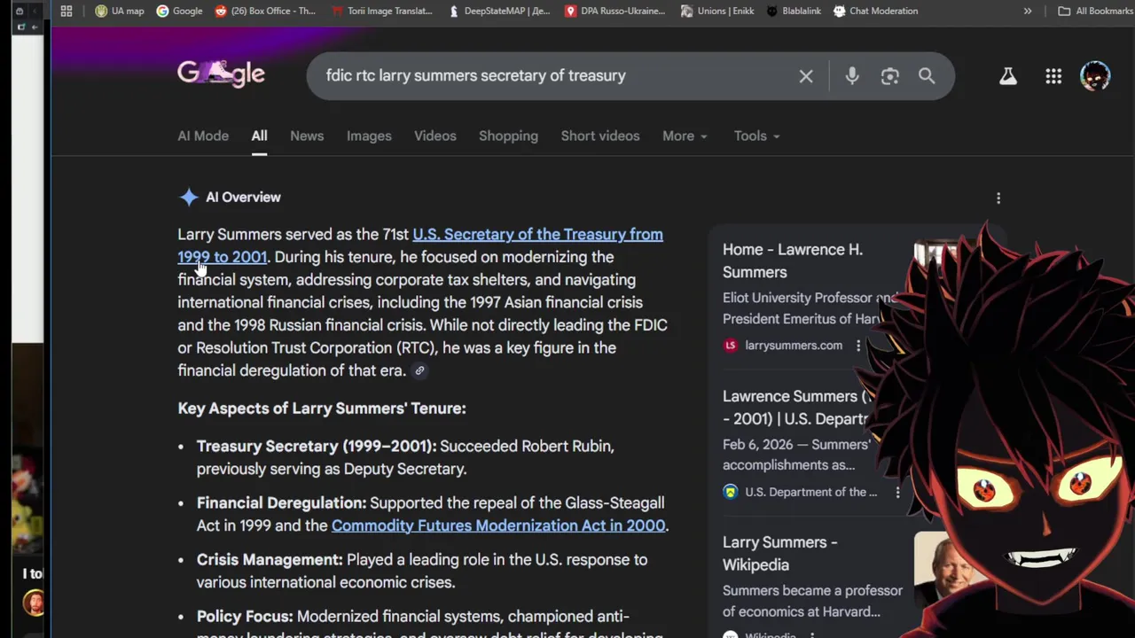
Task: Open the Box Office bookmark
Action: 264,12
